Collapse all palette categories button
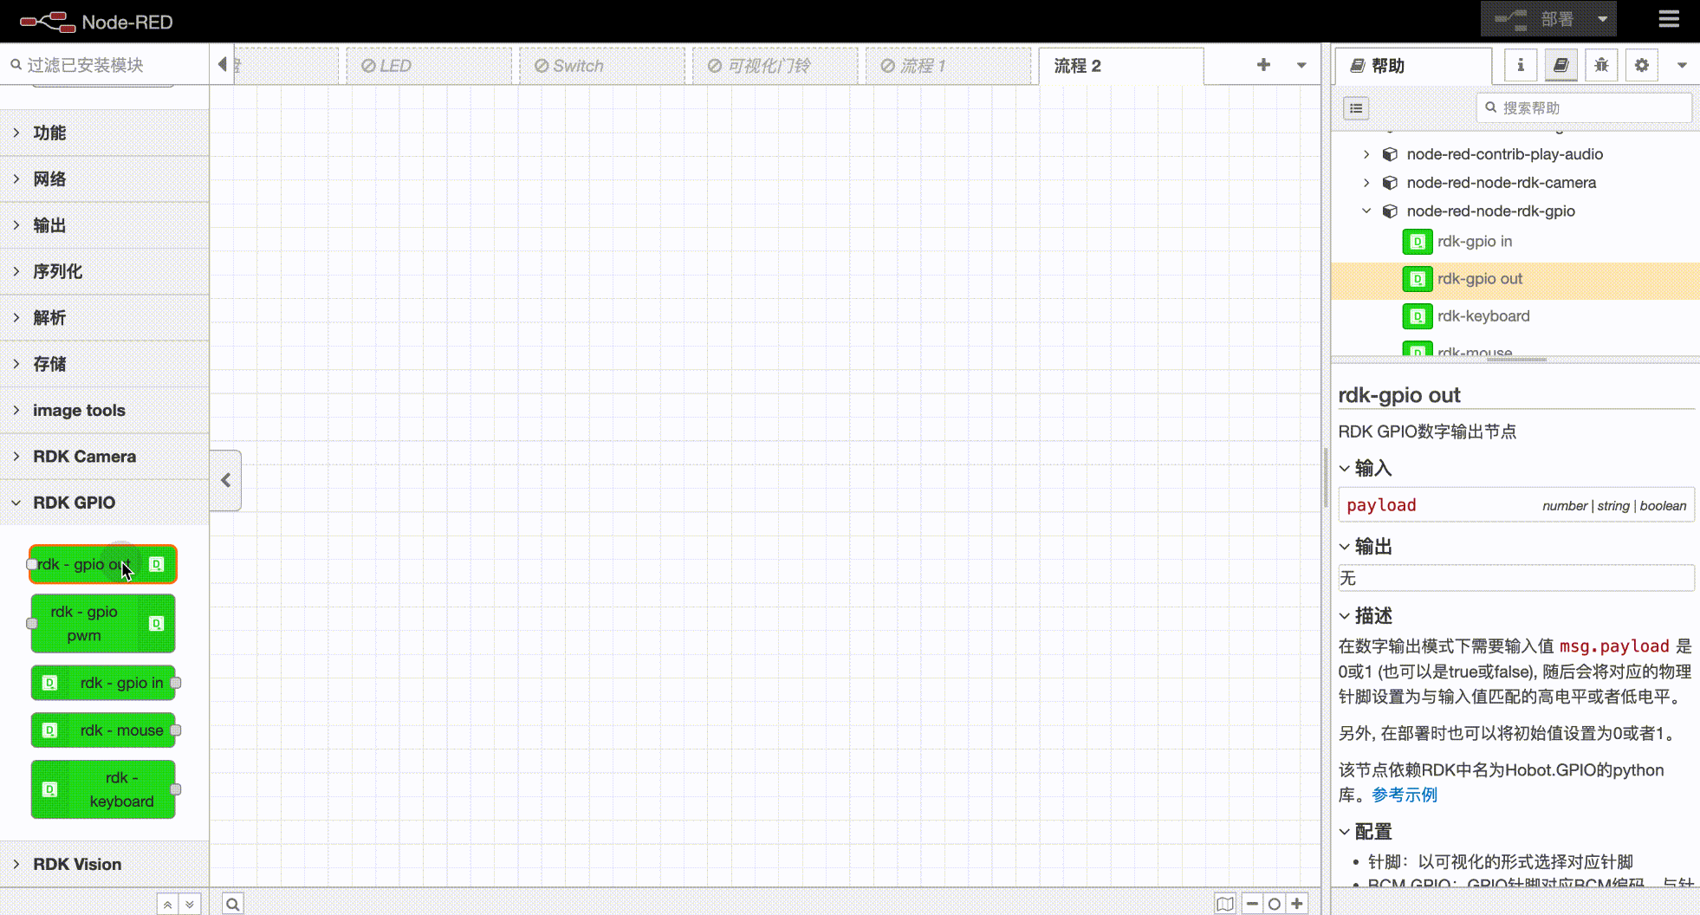This screenshot has width=1700, height=915. coord(167,904)
